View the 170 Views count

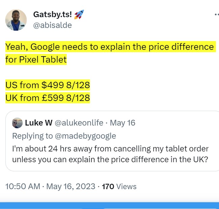tap(119, 186)
